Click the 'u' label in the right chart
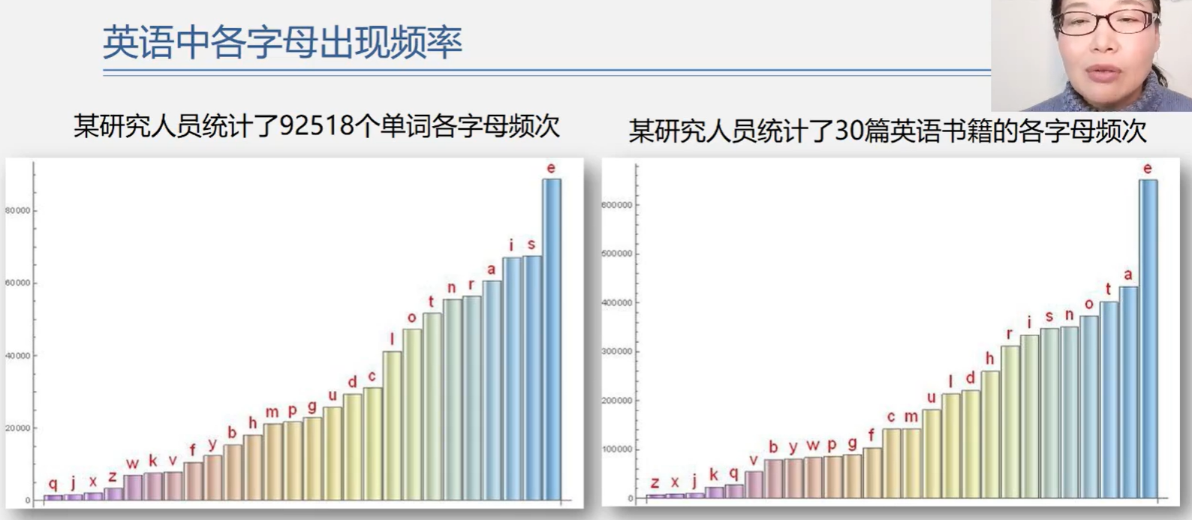The width and height of the screenshot is (1192, 520). click(931, 398)
